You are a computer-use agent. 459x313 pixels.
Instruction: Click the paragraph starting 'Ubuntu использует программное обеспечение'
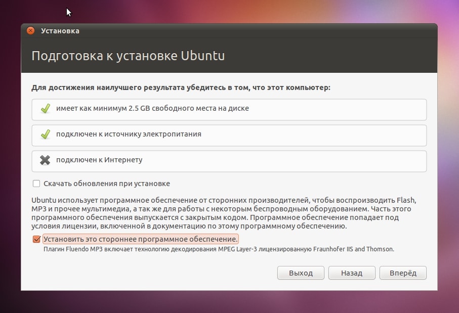click(x=224, y=213)
